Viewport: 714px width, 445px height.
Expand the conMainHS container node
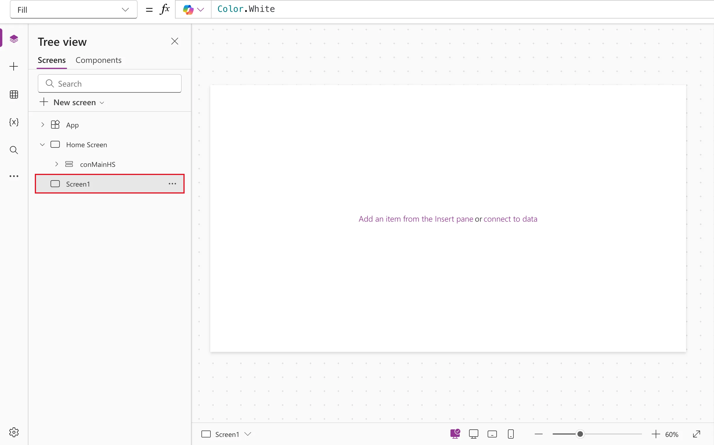coord(57,164)
